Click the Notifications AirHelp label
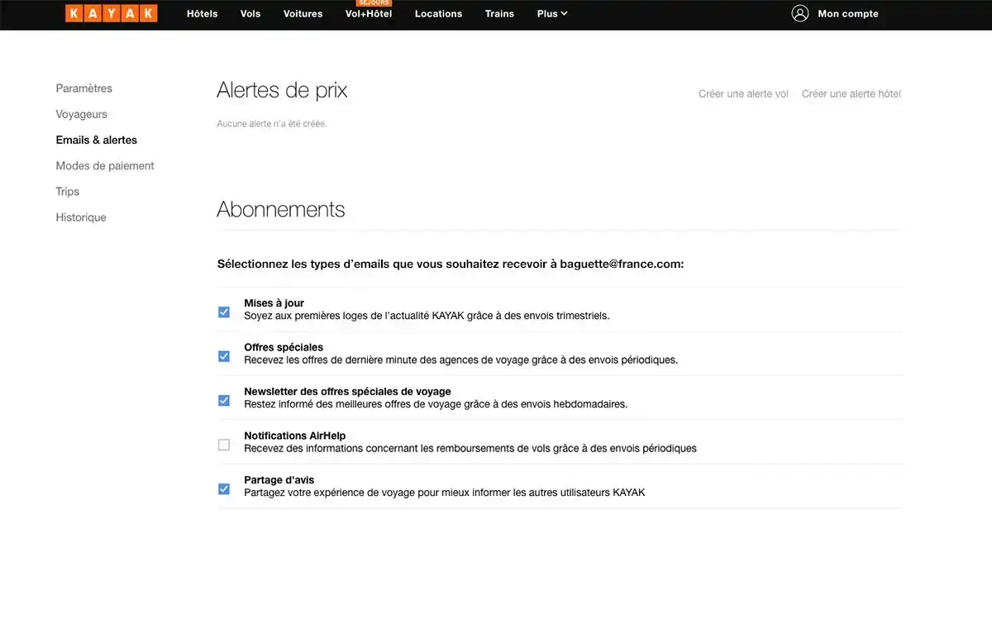Screen dimensions: 992x620 click(x=295, y=436)
